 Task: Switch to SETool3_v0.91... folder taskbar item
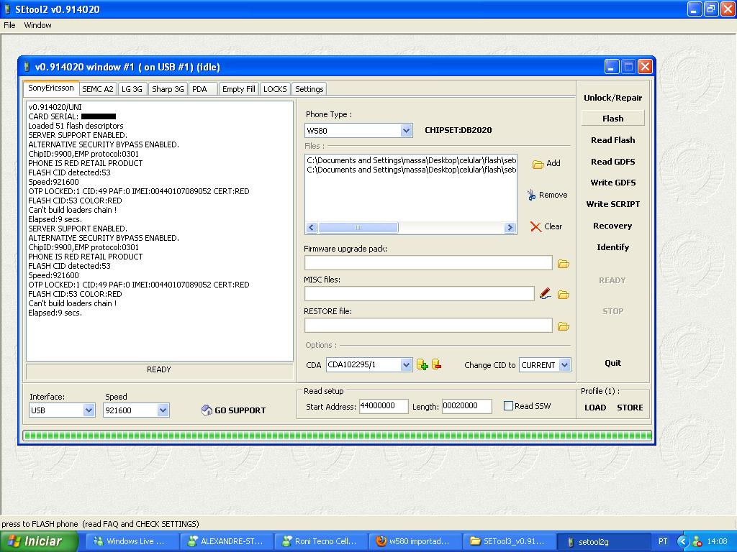click(510, 541)
